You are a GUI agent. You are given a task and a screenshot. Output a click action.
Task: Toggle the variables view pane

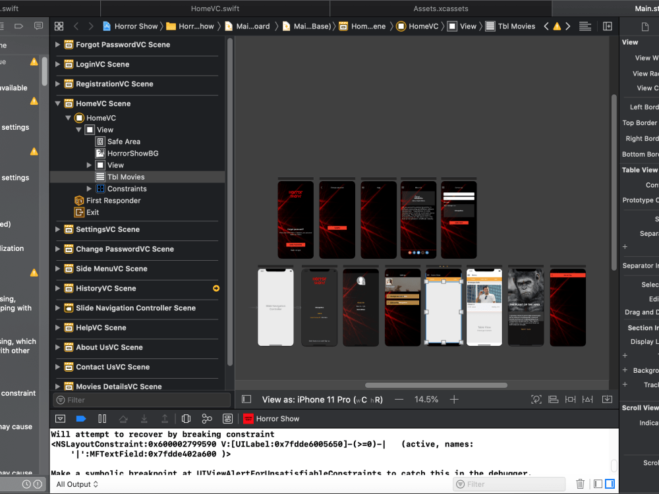click(598, 484)
